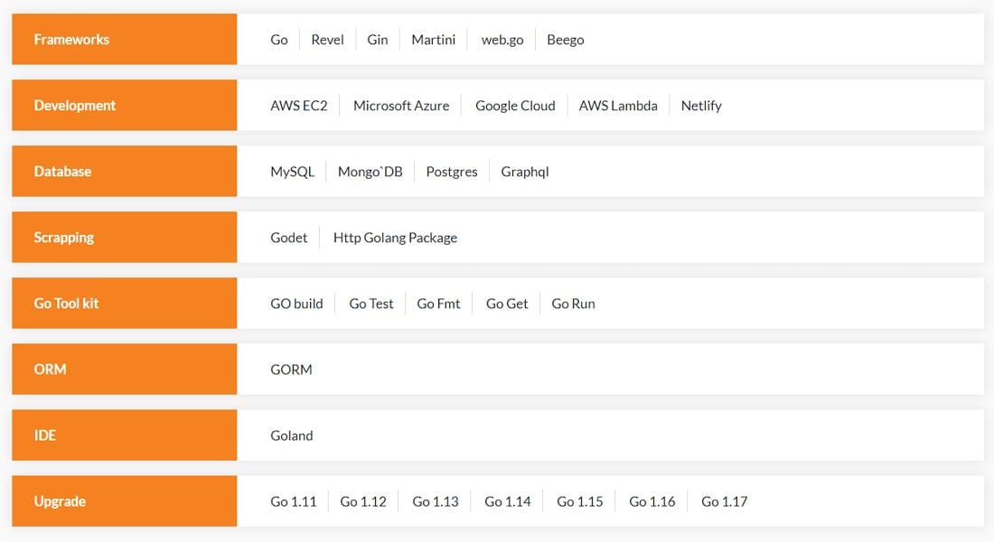Select Godet in the Scrapping row
994x542 pixels.
coord(288,238)
